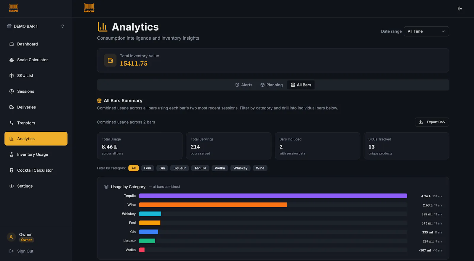Viewport: 474px width, 261px height.
Task: Click the orange Wine usage bar
Action: tap(213, 205)
